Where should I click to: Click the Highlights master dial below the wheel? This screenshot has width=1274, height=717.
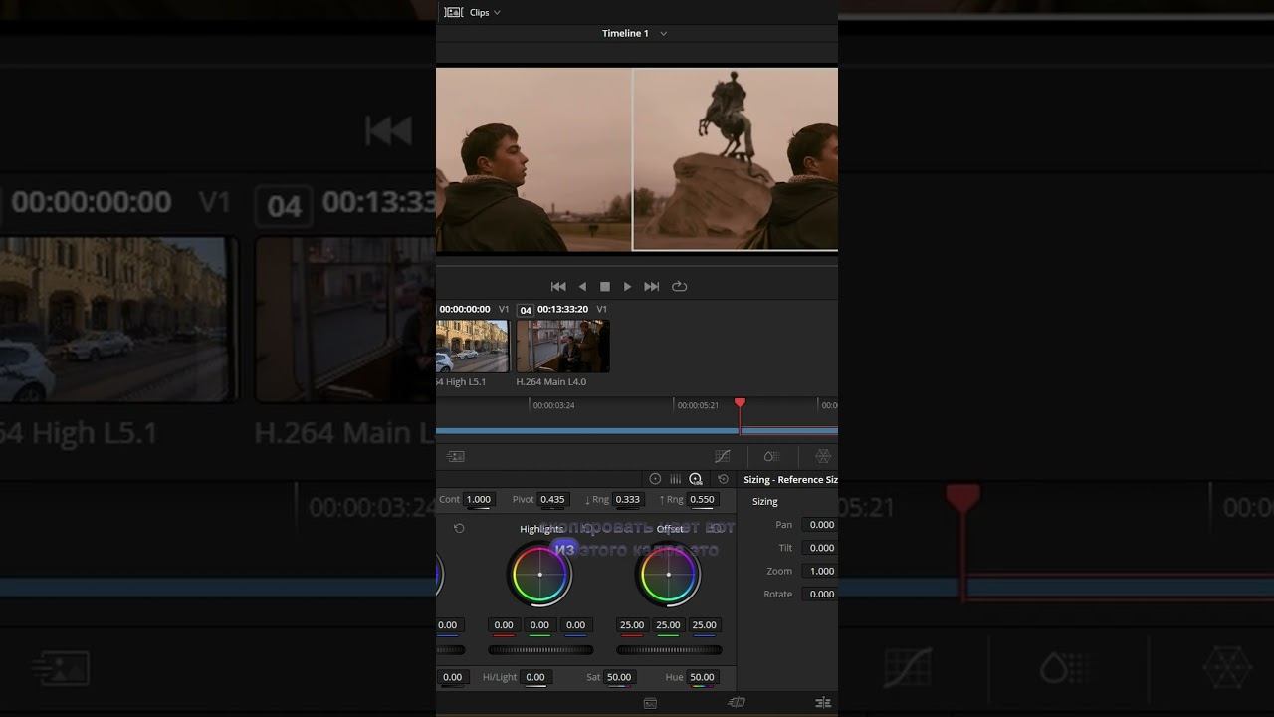pos(540,650)
